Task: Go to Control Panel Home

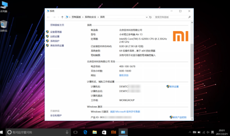Action: [x=57, y=25]
